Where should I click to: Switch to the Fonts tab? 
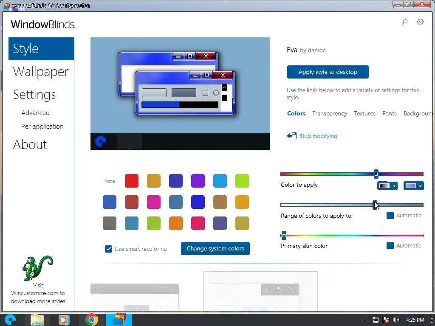(389, 113)
